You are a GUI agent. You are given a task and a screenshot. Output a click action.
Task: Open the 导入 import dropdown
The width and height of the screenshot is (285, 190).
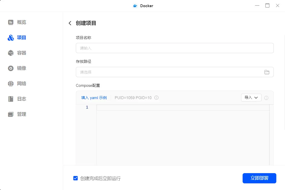[251, 98]
